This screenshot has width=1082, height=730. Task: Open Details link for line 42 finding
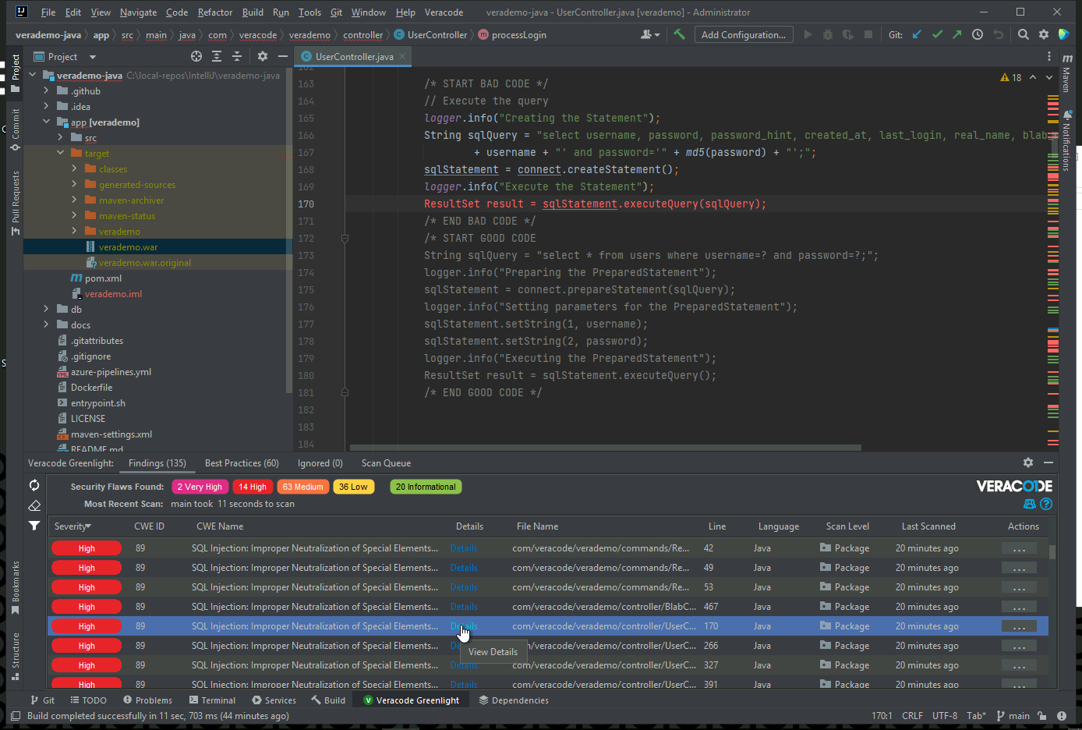tap(464, 548)
